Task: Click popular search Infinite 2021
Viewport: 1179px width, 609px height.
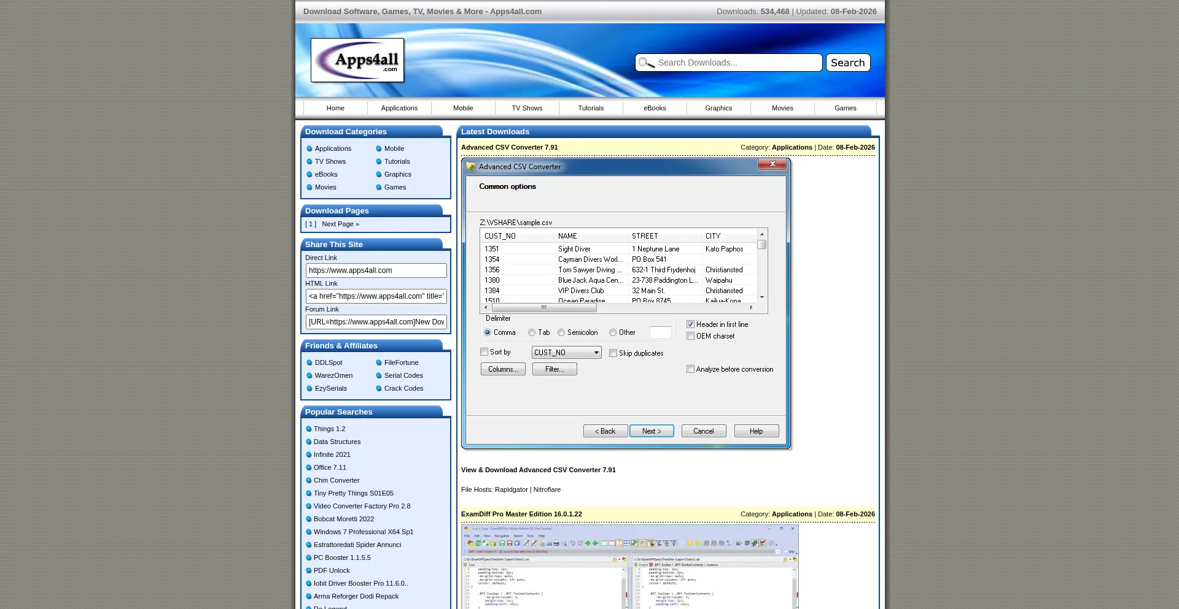Action: [x=332, y=454]
